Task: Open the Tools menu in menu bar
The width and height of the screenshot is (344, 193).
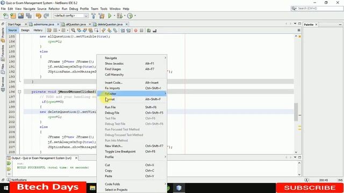Action: tap(104, 9)
